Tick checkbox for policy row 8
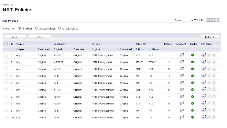Image resolution: width=227 pixels, height=128 pixels. (x=6, y=103)
